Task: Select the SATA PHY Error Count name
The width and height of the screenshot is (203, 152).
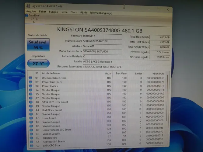Action: click(55, 102)
